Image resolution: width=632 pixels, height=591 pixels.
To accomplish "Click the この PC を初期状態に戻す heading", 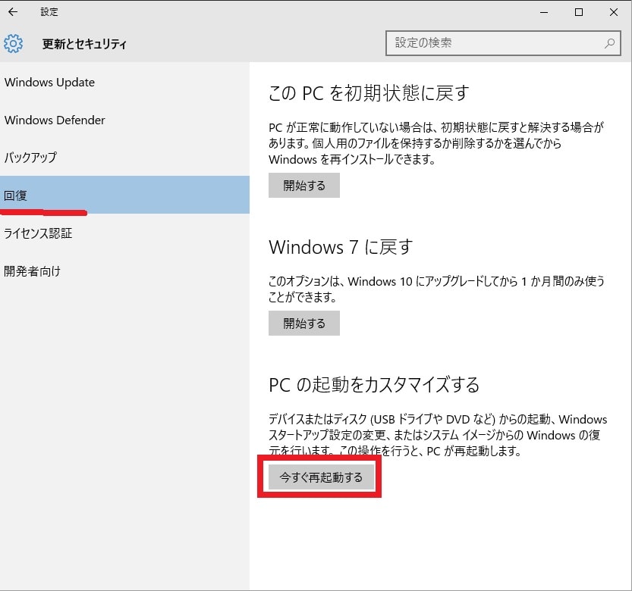I will click(369, 93).
